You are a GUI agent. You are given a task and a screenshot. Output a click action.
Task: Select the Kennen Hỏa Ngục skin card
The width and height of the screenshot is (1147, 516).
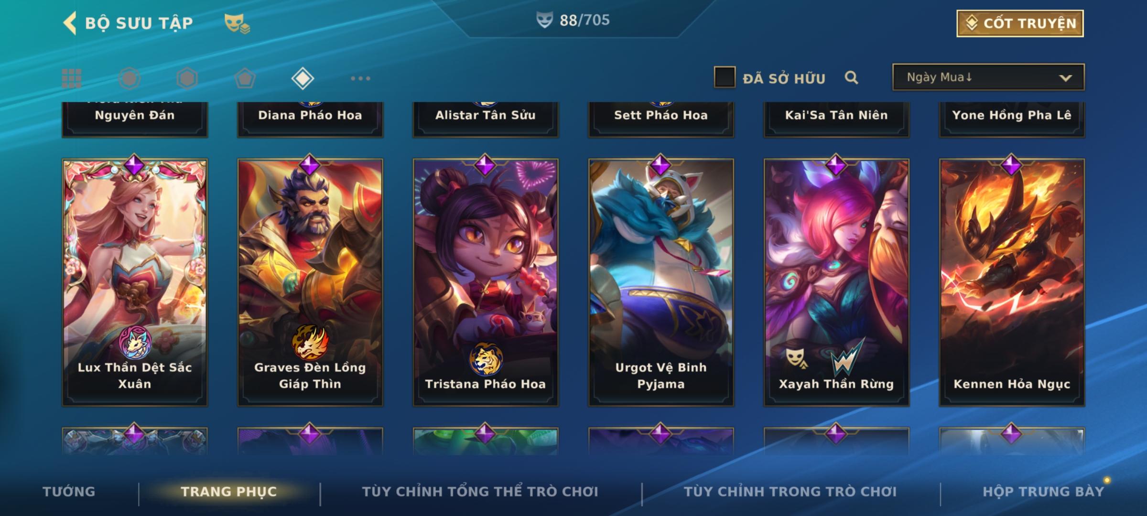1012,282
